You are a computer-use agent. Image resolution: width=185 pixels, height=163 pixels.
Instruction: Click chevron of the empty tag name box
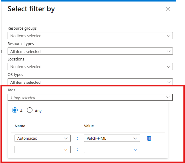66,149
